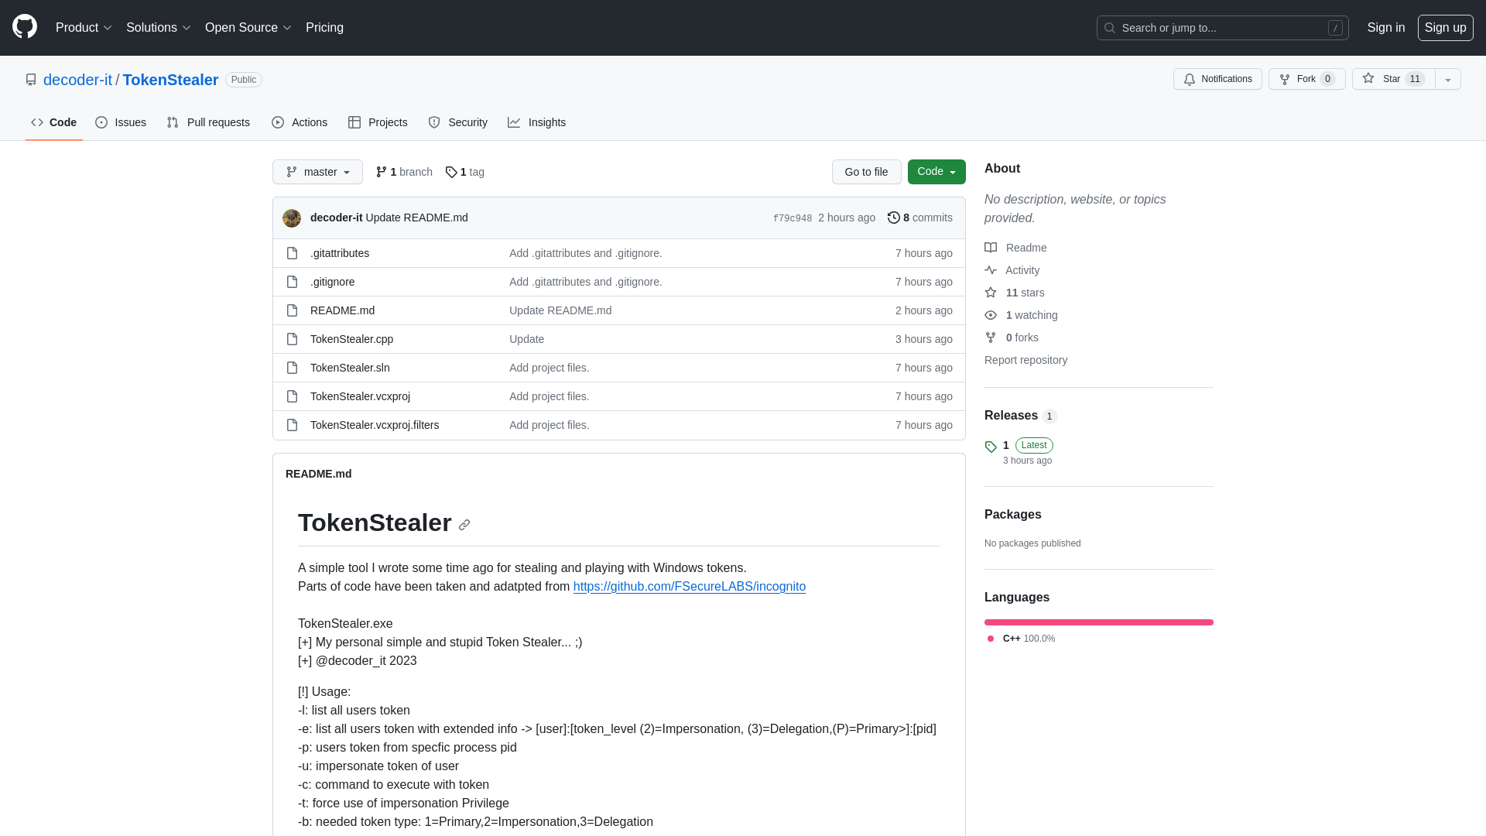Click the file icon next to .gitignore
Screen dimensions: 1486x836
click(x=292, y=282)
